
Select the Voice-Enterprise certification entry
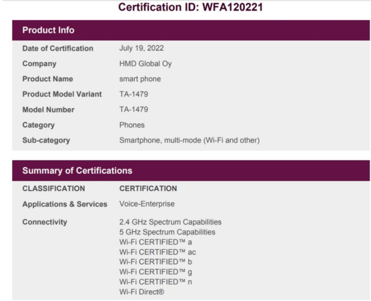click(x=147, y=204)
